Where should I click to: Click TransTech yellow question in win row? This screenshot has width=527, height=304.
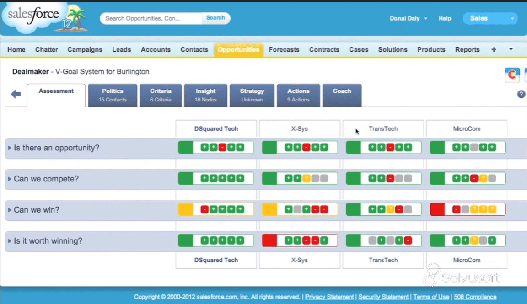(390, 209)
